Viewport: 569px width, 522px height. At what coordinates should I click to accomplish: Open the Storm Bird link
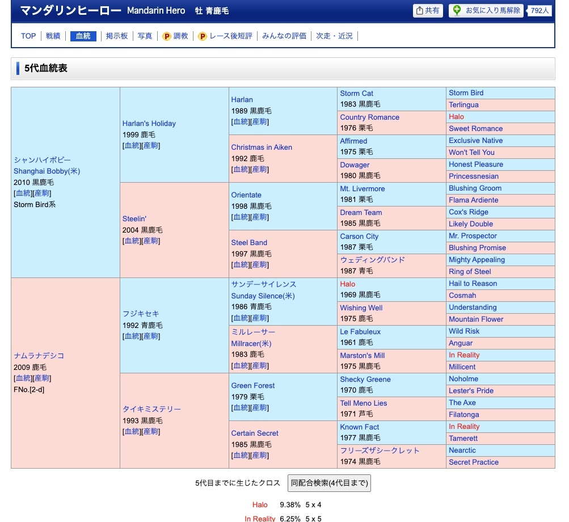[466, 92]
